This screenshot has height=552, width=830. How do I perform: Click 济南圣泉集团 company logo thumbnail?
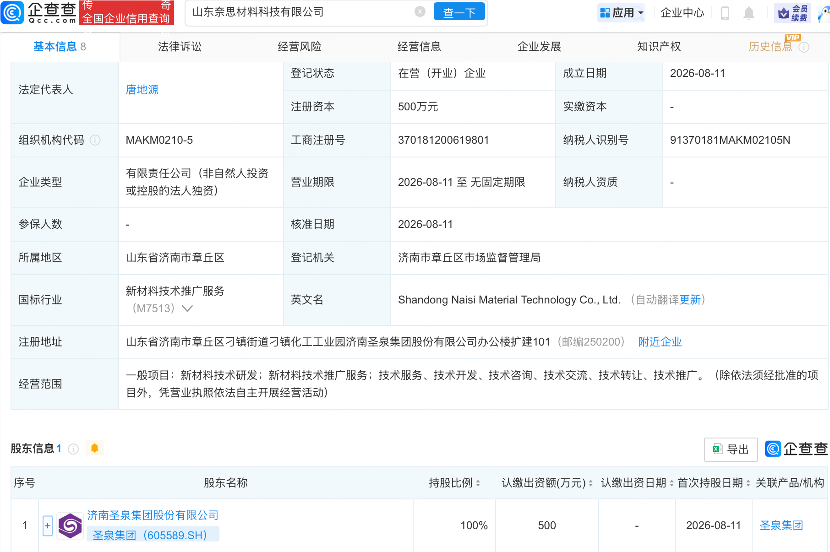coord(70,526)
